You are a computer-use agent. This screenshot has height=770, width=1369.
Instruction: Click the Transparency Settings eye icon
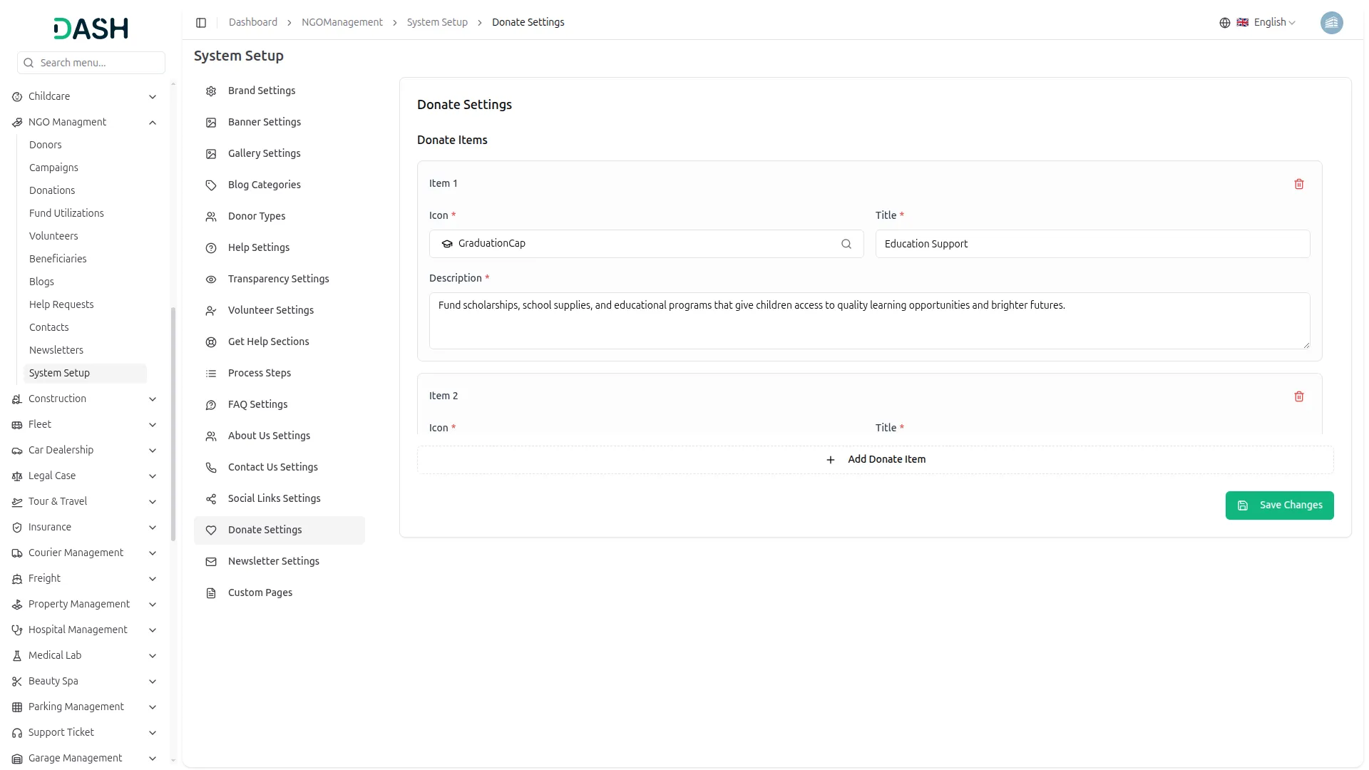point(211,279)
